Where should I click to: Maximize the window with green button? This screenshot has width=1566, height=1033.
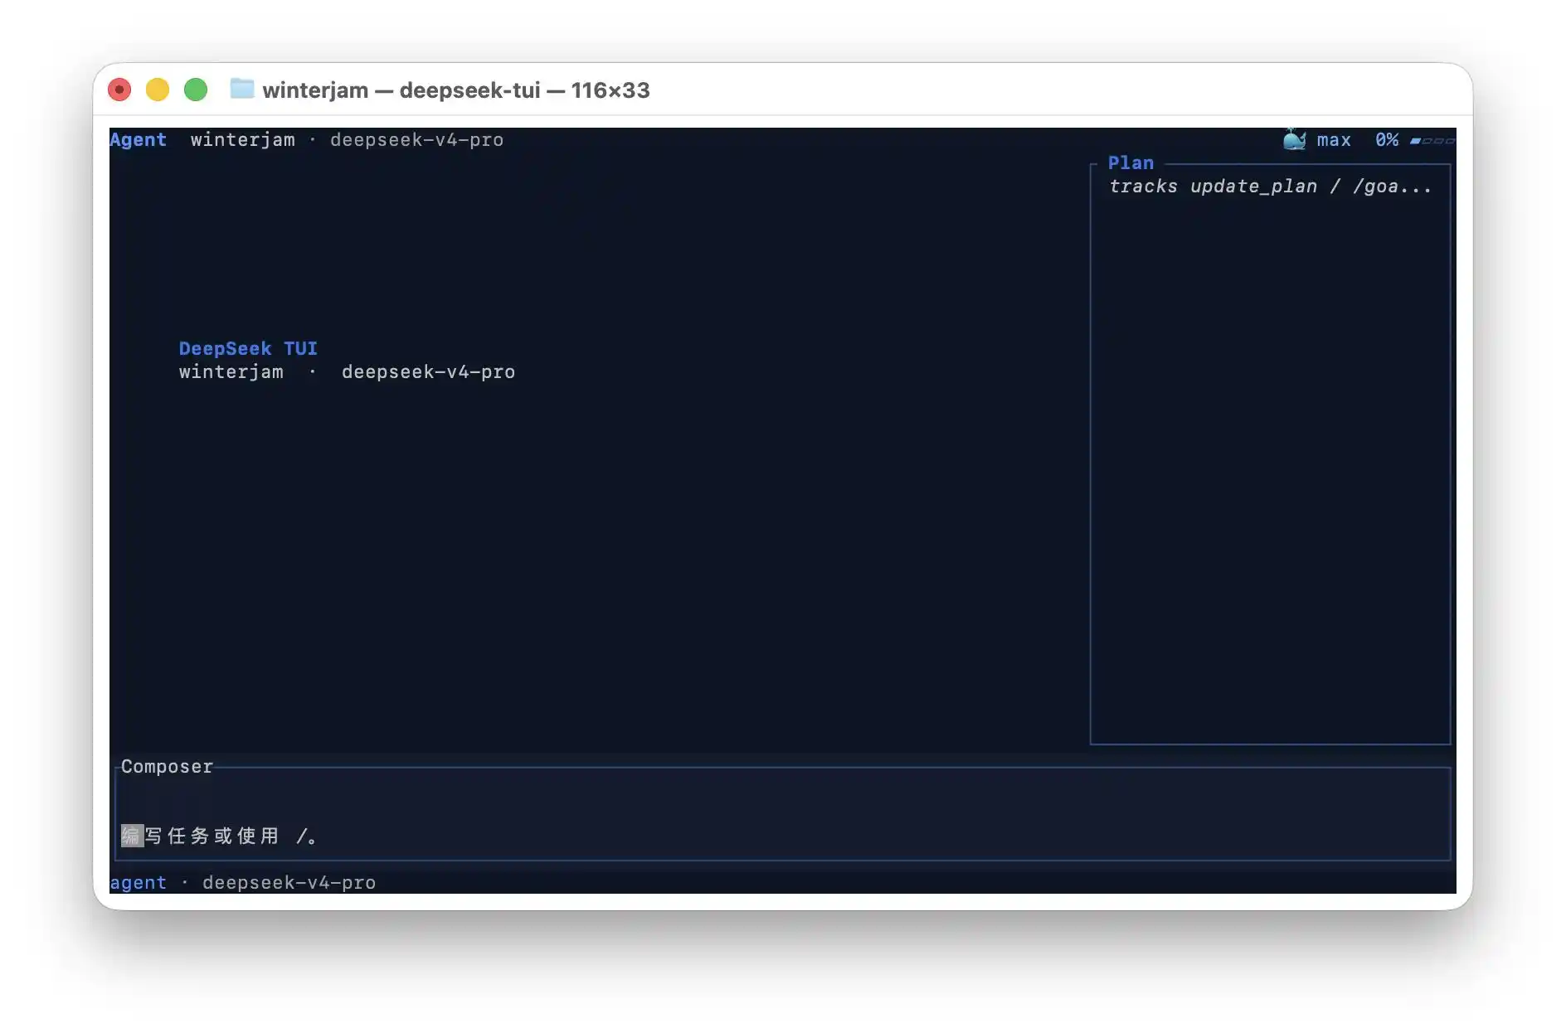pyautogui.click(x=196, y=90)
